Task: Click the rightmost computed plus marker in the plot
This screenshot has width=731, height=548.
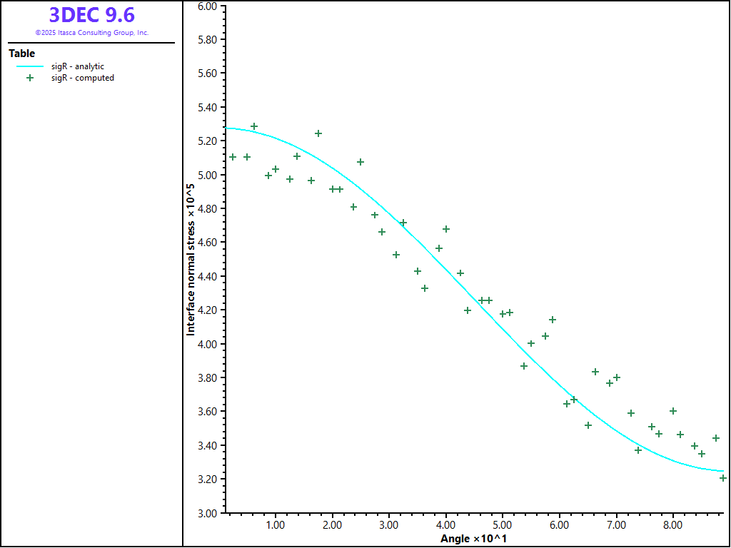Action: coord(722,478)
